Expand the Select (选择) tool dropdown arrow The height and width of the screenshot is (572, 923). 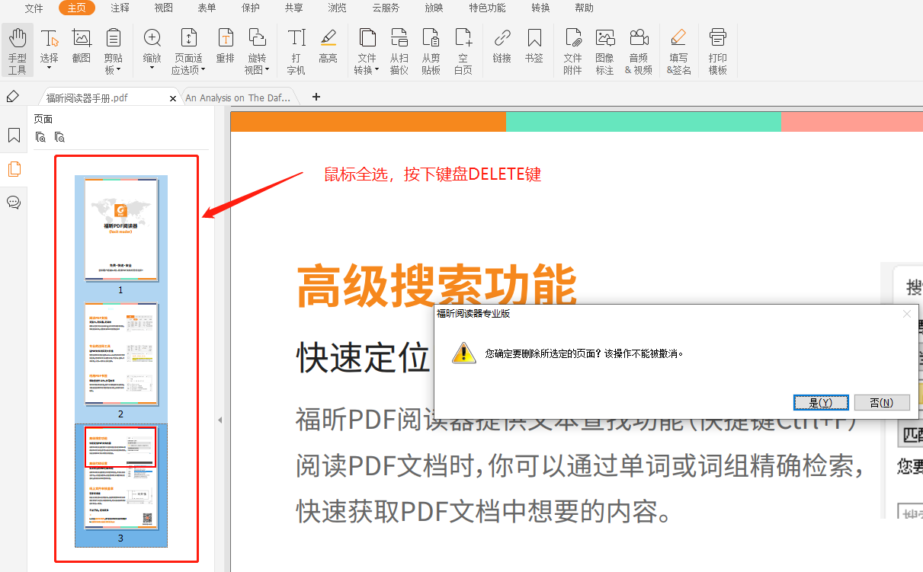(x=49, y=68)
